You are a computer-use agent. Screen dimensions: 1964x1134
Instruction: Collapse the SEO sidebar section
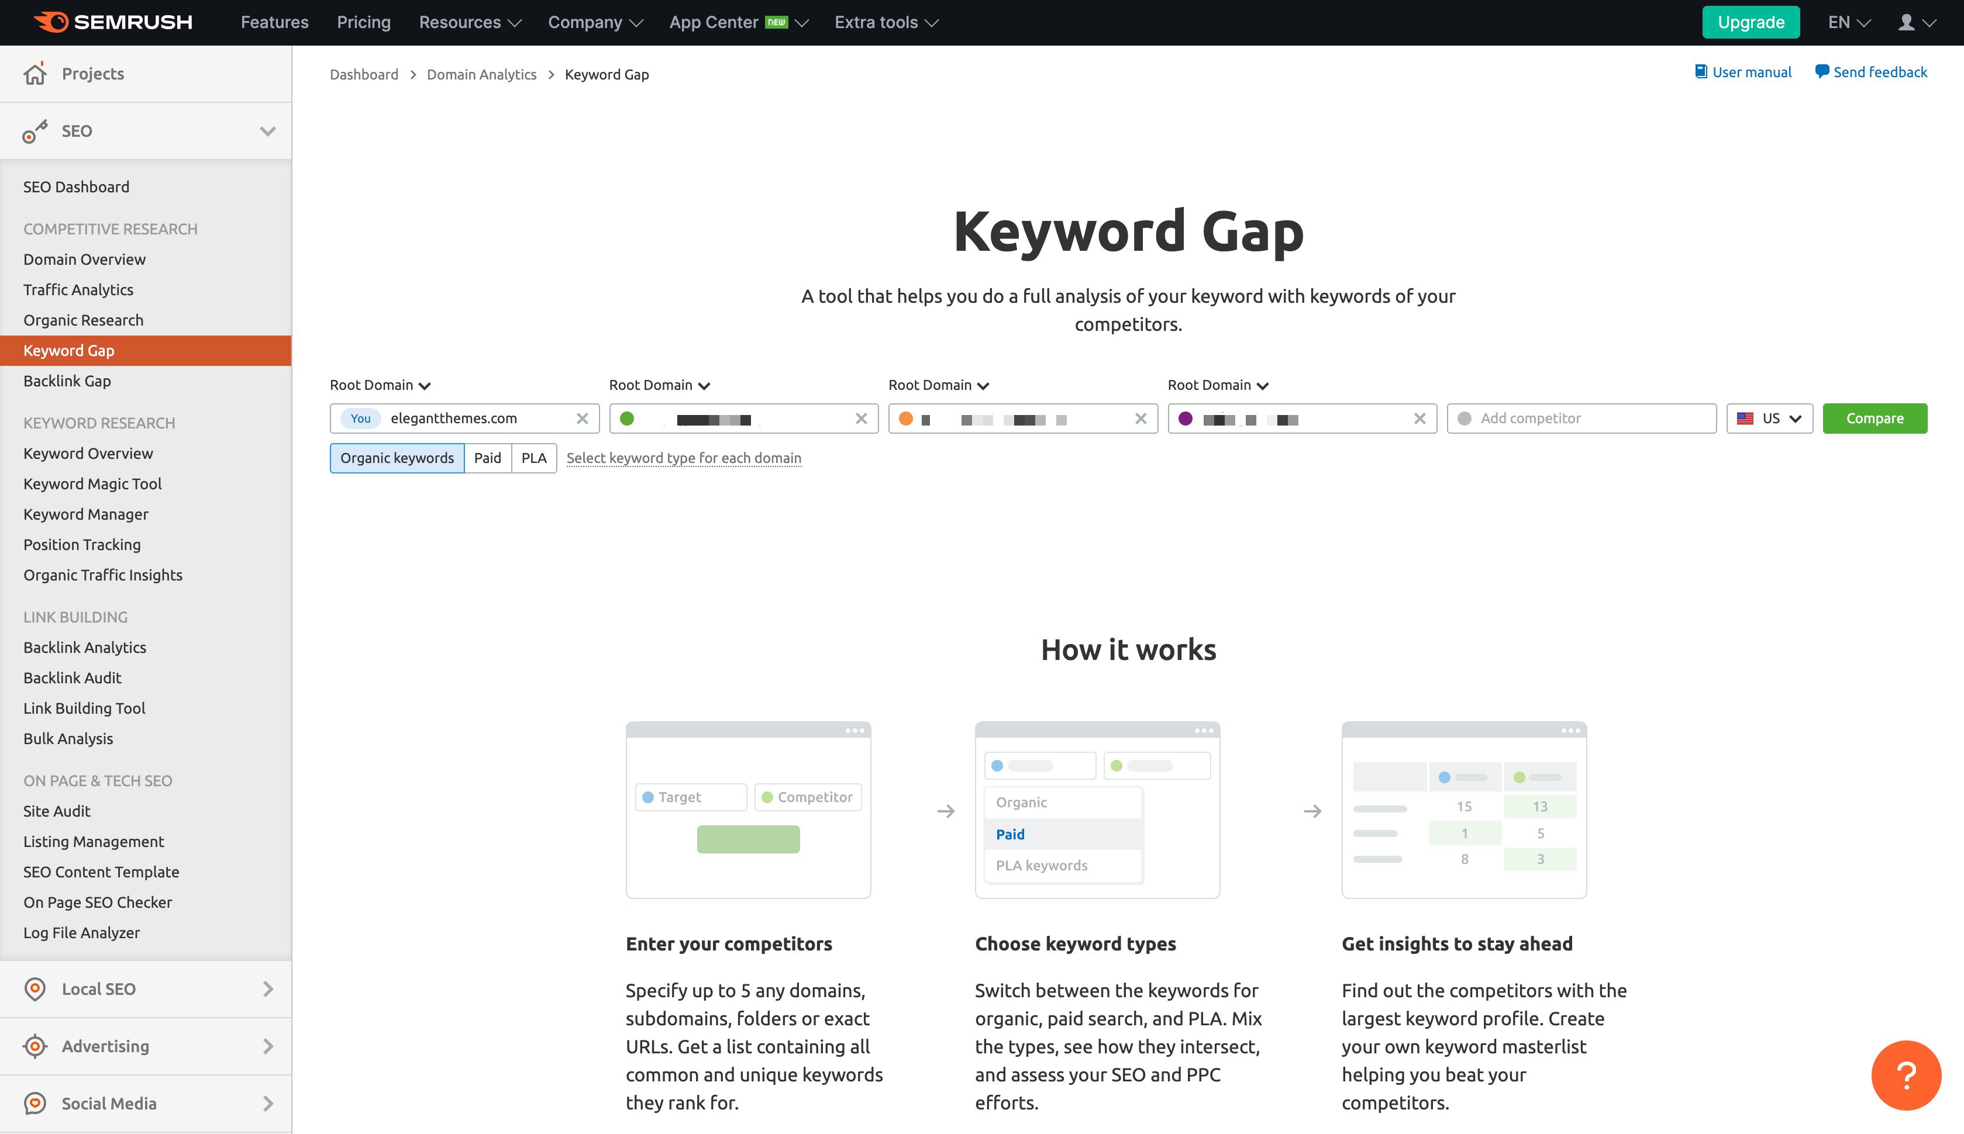[267, 131]
